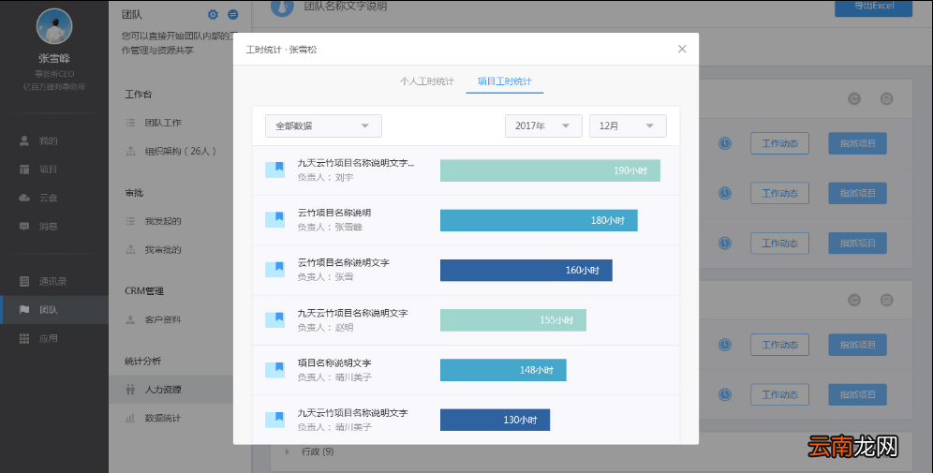Image resolution: width=933 pixels, height=473 pixels.
Task: Switch to 个人工时统计 tab
Action: [426, 81]
